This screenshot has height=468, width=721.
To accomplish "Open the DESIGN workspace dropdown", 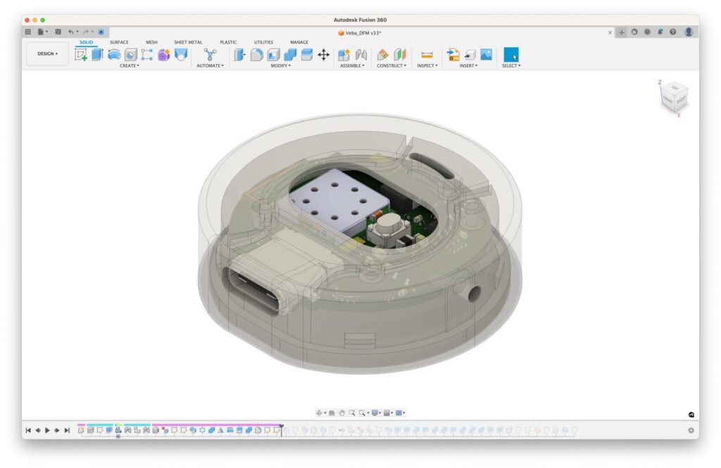I will (47, 53).
